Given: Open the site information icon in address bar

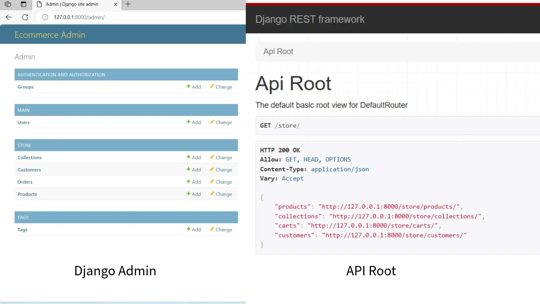Looking at the screenshot, I should [45, 17].
